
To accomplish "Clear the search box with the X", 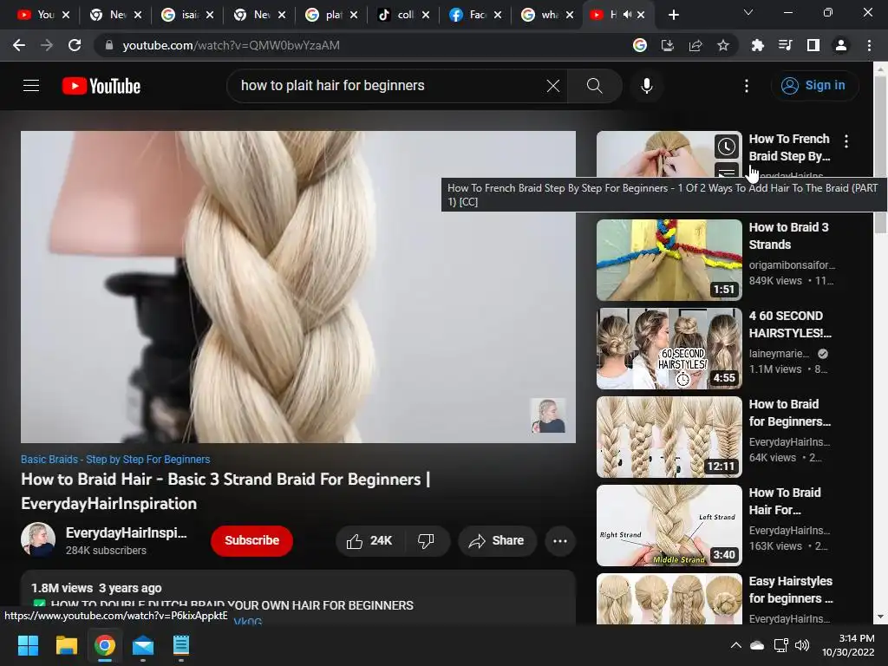I will (552, 86).
